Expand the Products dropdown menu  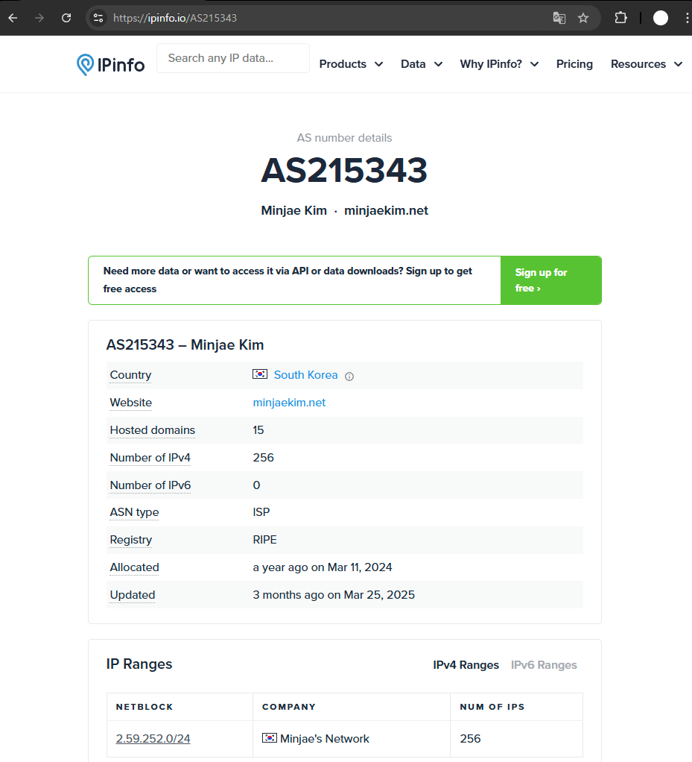351,64
